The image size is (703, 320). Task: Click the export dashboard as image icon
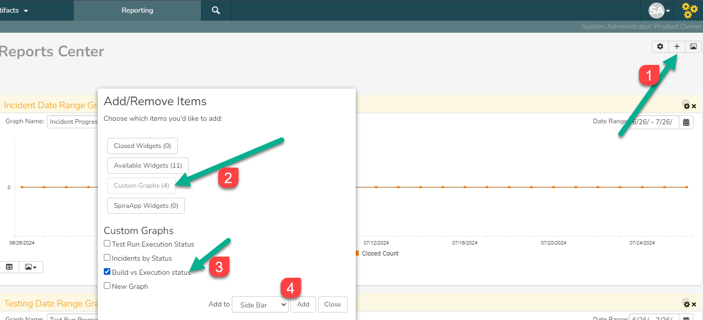tap(693, 46)
